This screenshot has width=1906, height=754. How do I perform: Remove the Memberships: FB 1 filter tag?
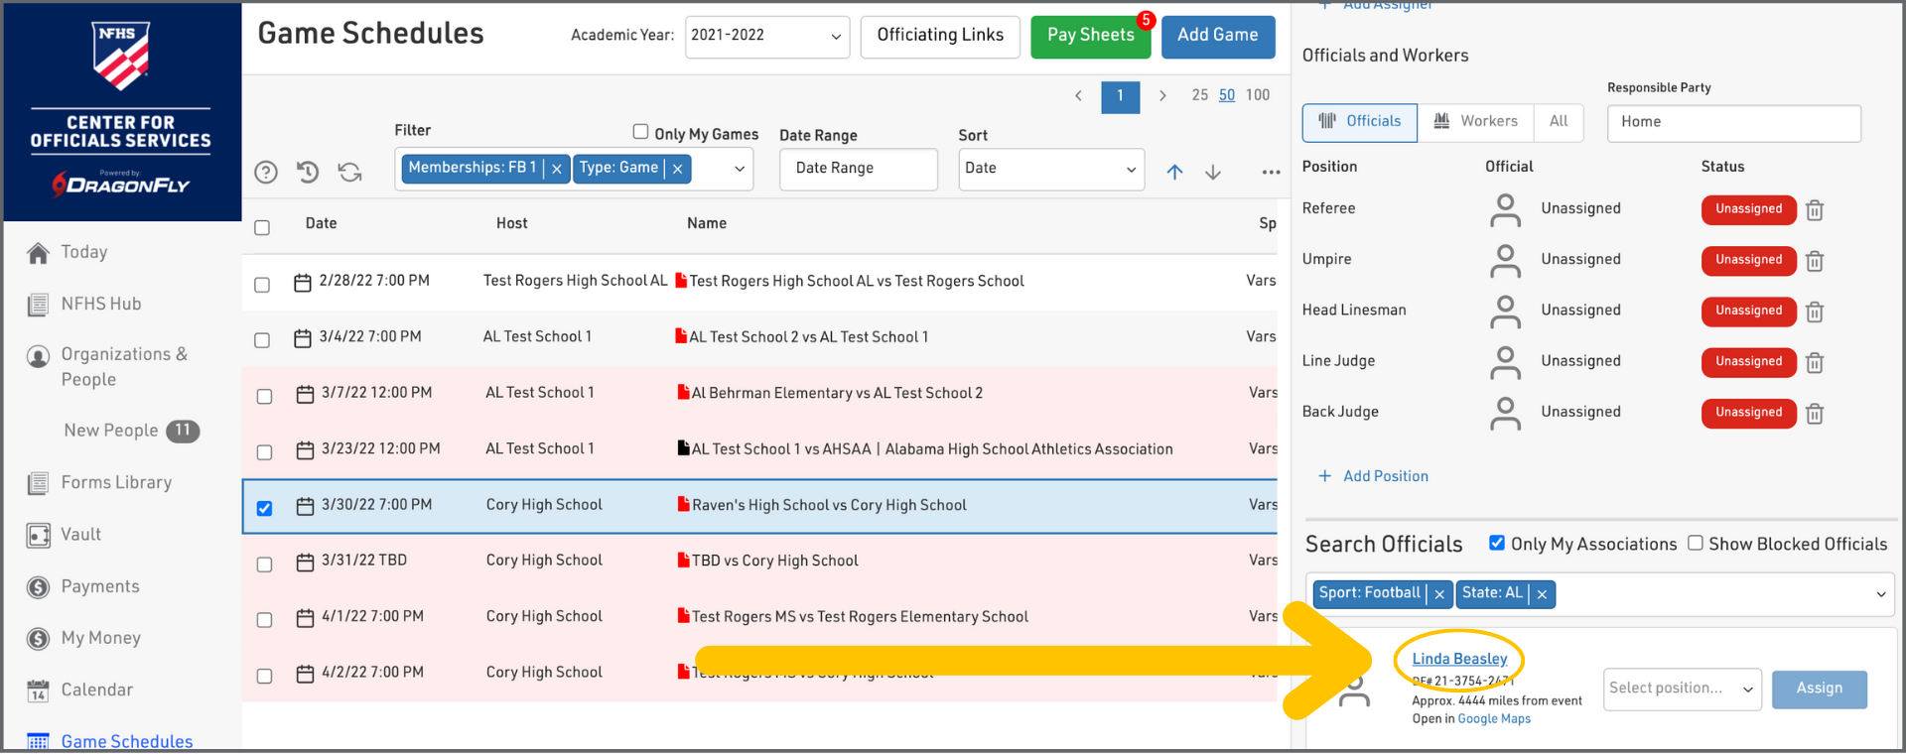tap(557, 170)
